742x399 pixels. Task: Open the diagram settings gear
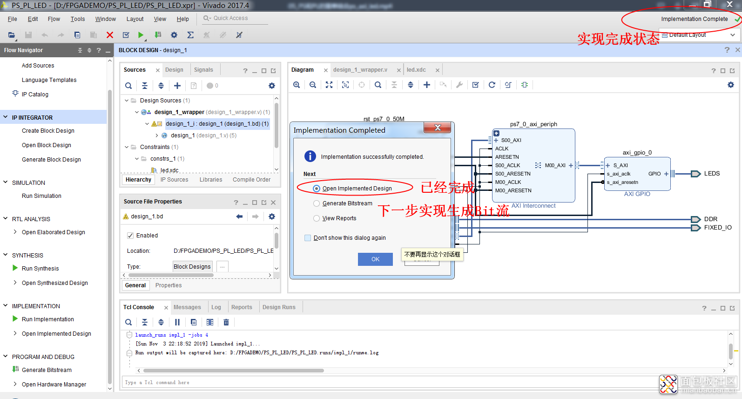tap(731, 85)
